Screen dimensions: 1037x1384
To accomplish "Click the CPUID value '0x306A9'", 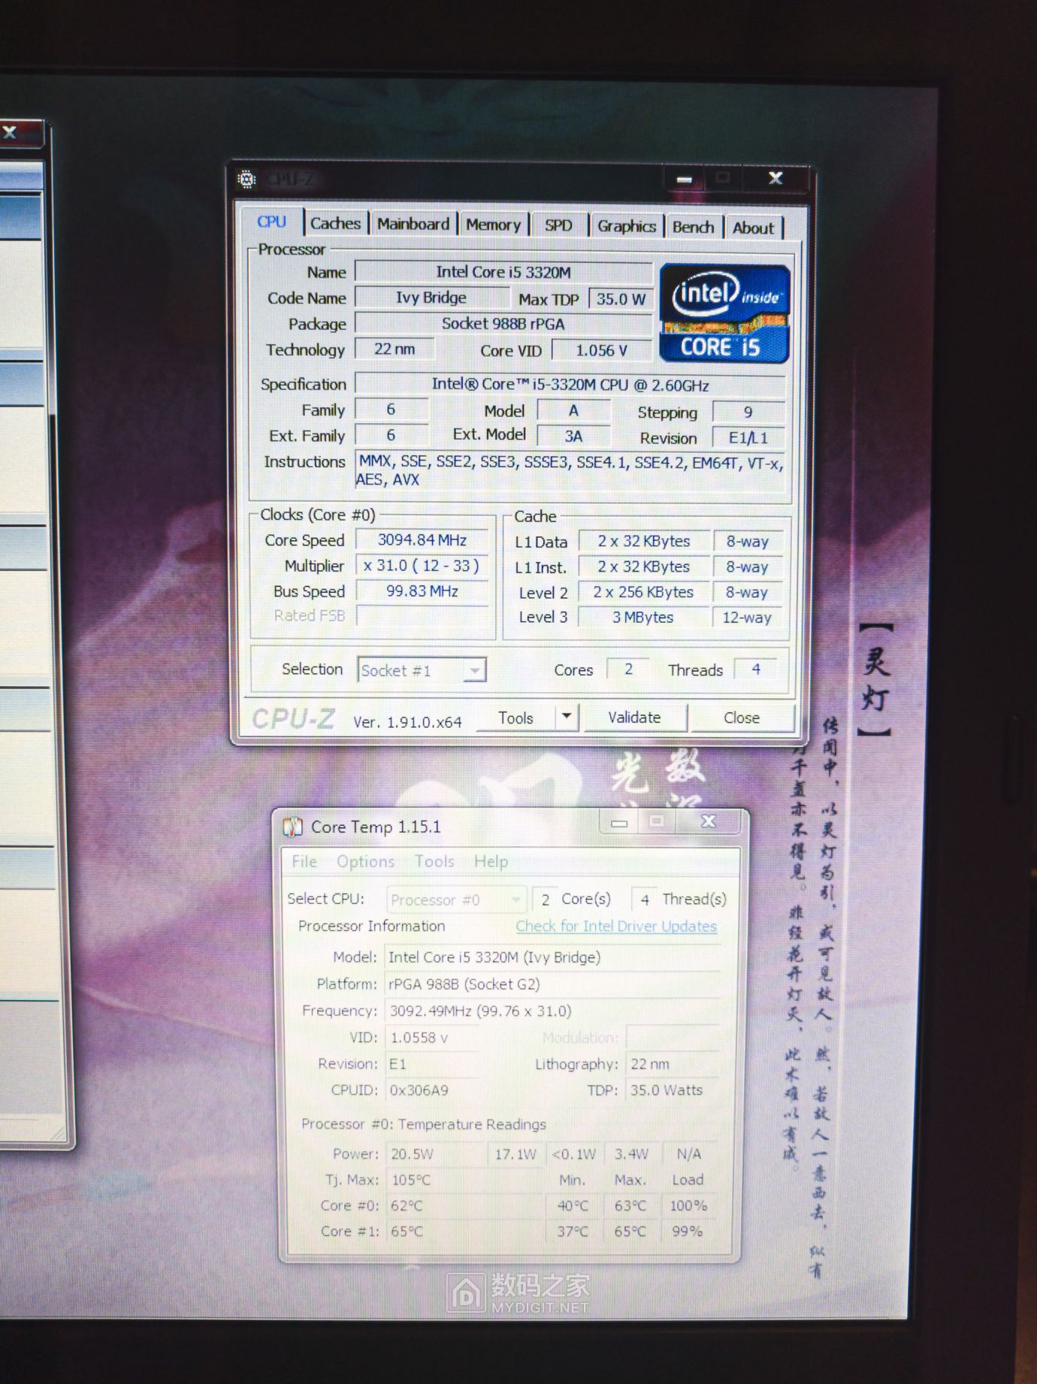I will click(432, 1090).
